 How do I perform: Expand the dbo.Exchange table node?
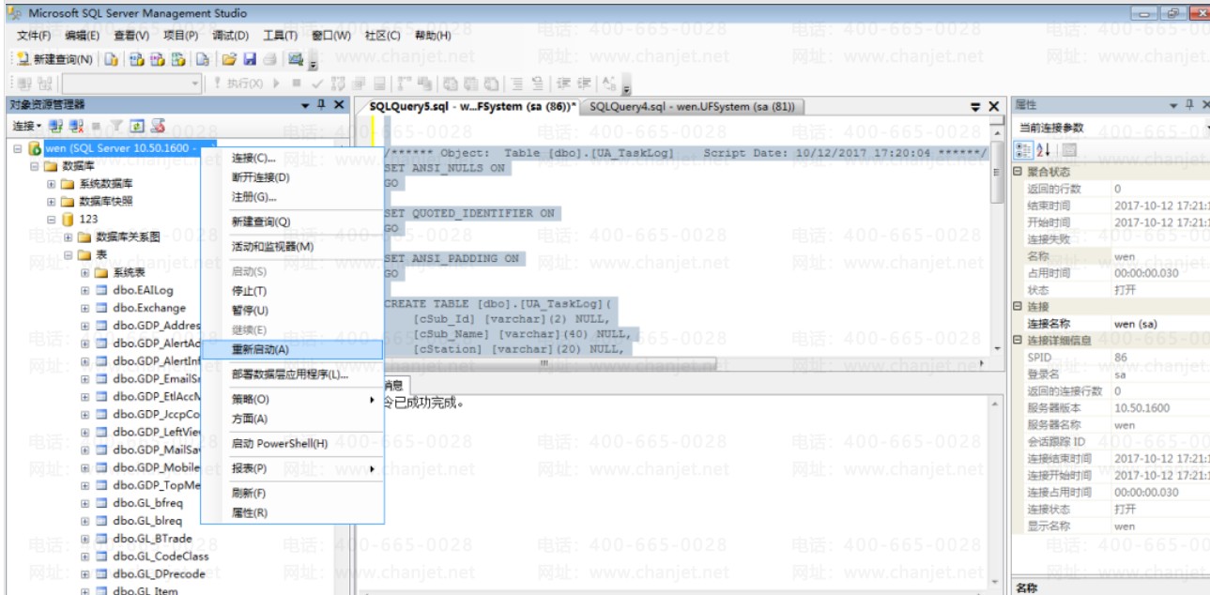[85, 308]
